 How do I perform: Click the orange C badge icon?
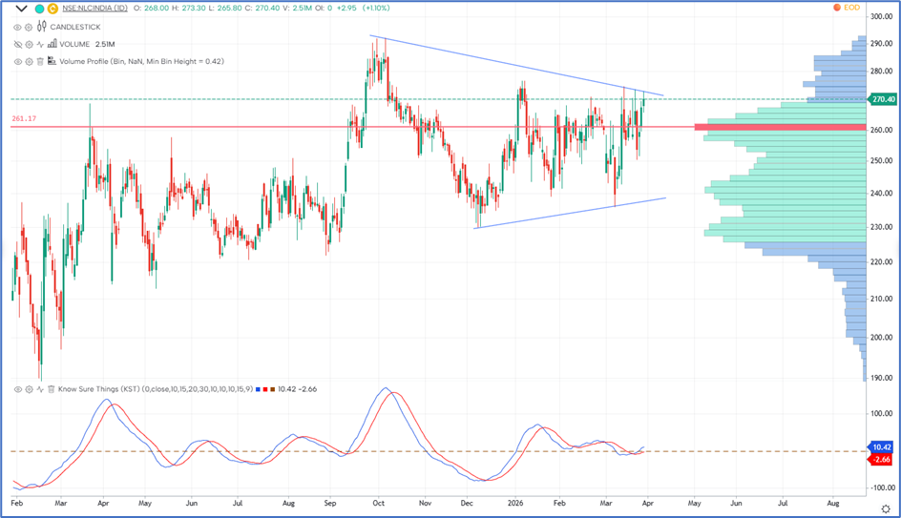pyautogui.click(x=52, y=9)
